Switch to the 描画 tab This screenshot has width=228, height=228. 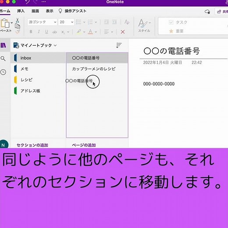click(x=35, y=11)
